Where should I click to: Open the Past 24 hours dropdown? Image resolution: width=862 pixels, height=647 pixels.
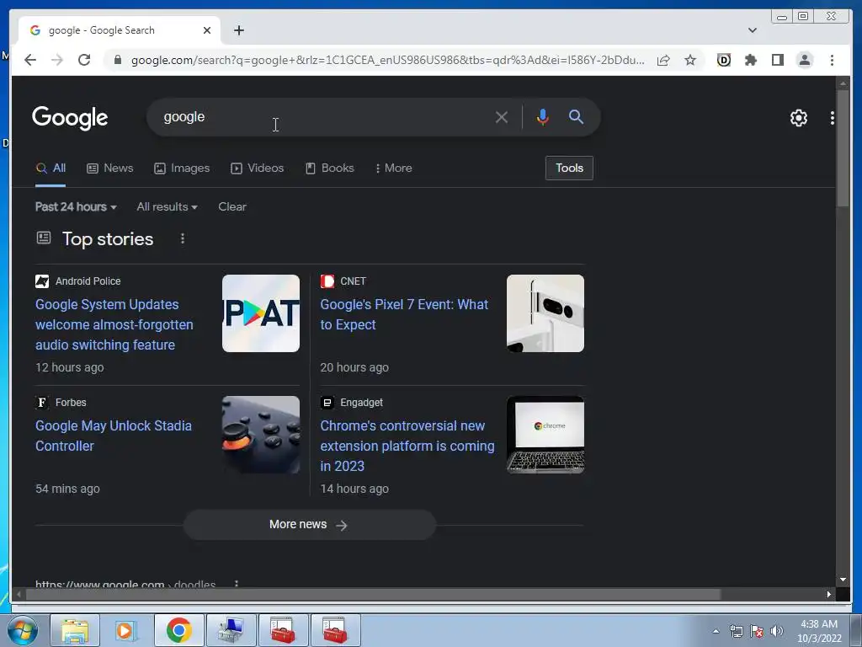tap(76, 207)
